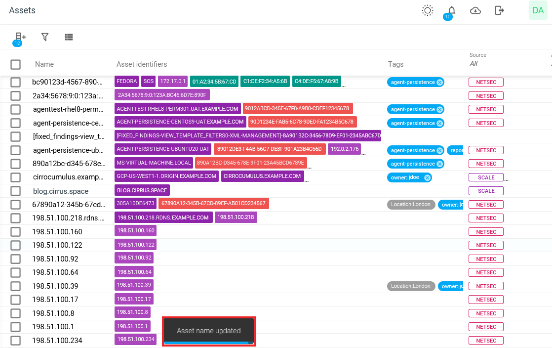Open the Source 'All' filter dropdown

click(474, 64)
